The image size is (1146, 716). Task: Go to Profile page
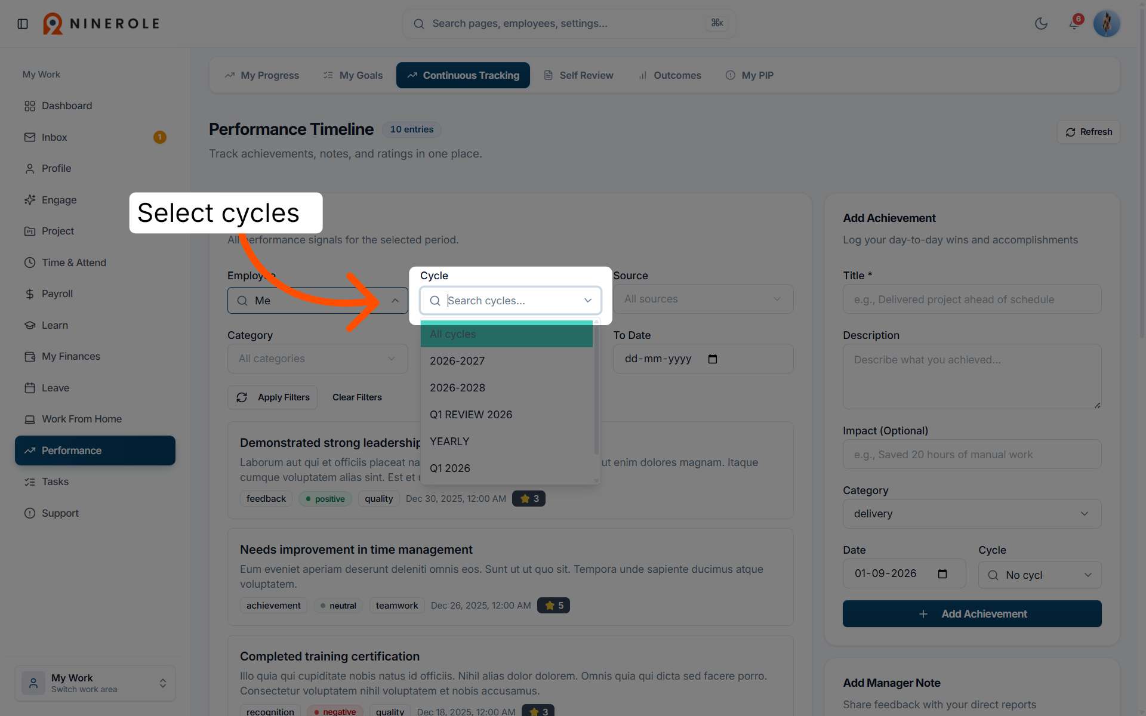click(95, 168)
